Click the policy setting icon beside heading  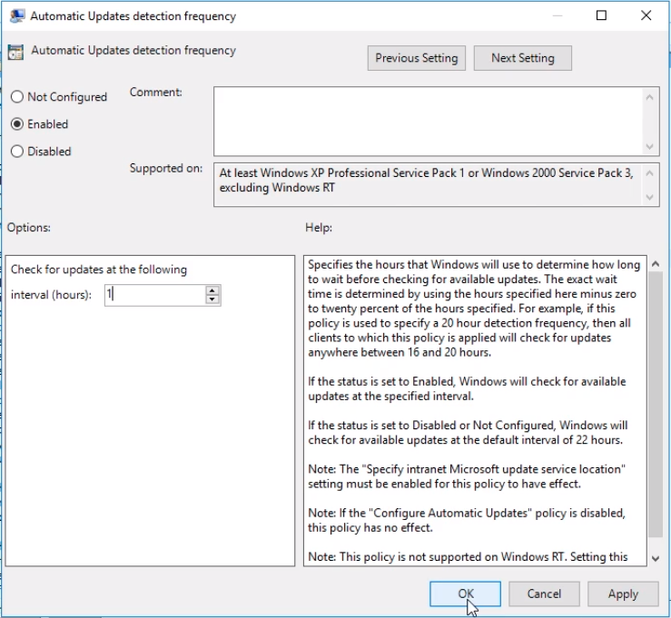[15, 52]
